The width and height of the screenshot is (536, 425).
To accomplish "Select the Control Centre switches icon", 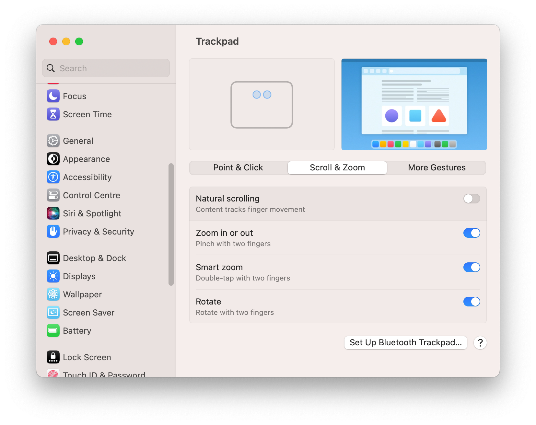I will (x=53, y=195).
